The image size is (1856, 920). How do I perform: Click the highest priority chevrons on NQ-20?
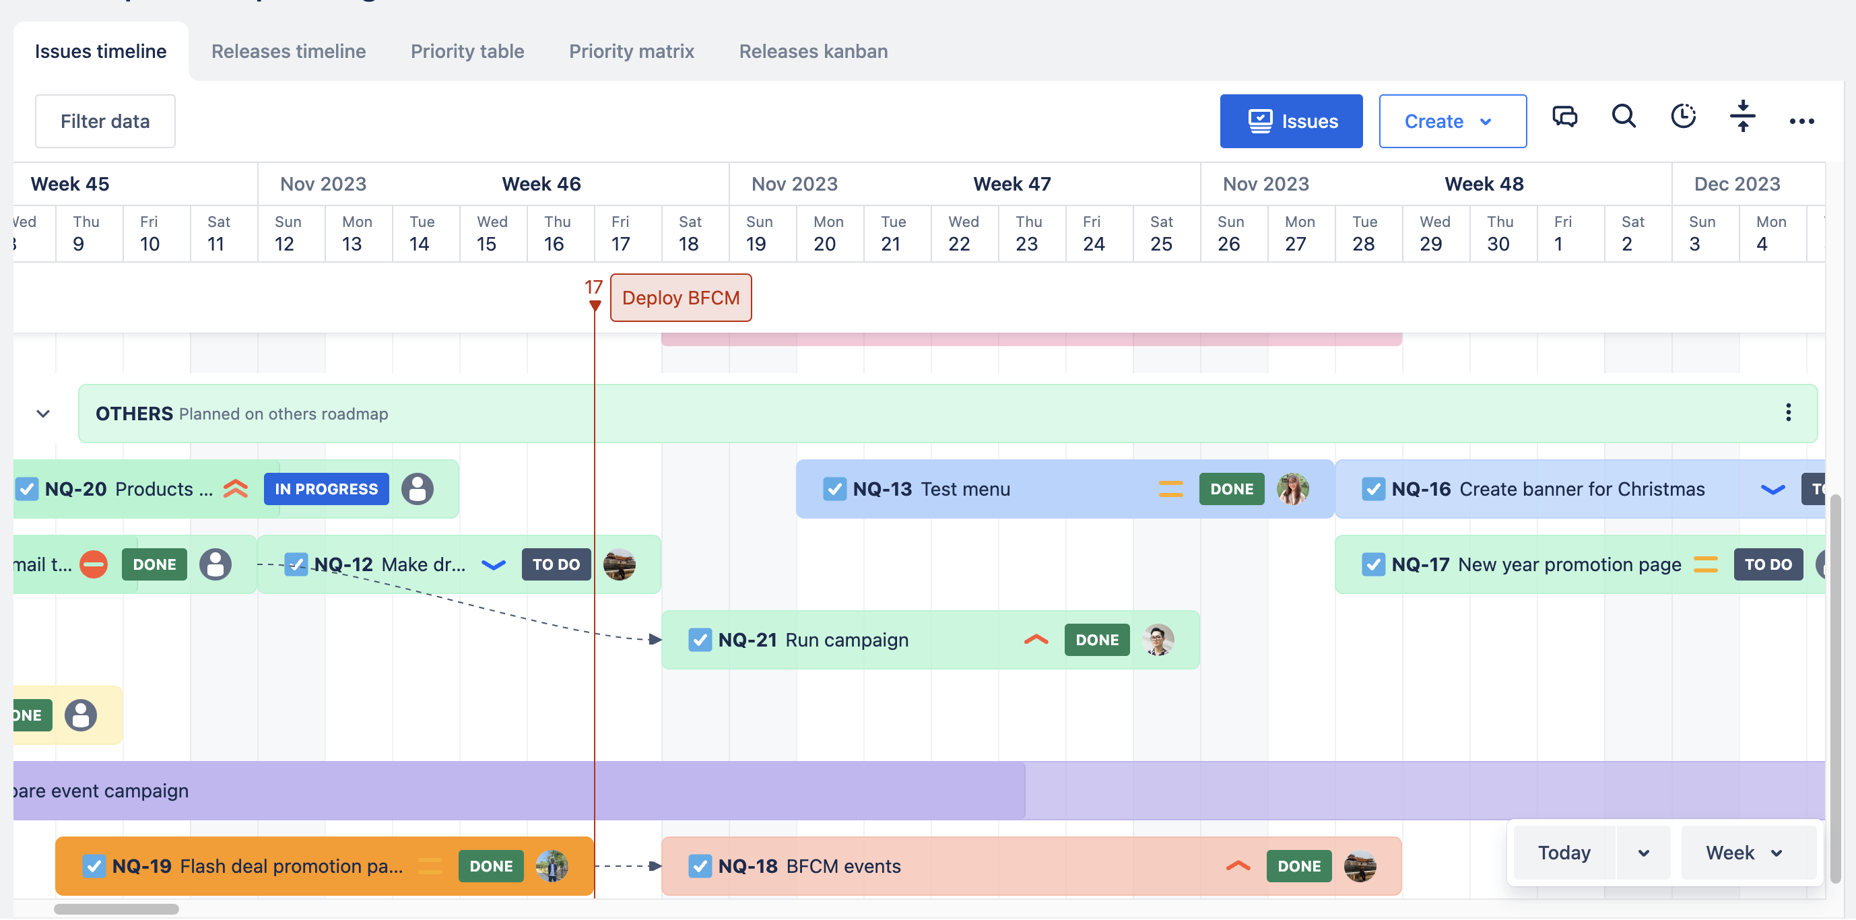tap(234, 488)
